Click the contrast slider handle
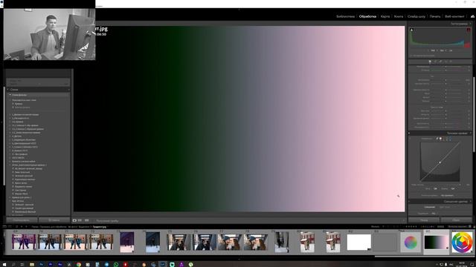Screen dimensions: 476x267 446,84
